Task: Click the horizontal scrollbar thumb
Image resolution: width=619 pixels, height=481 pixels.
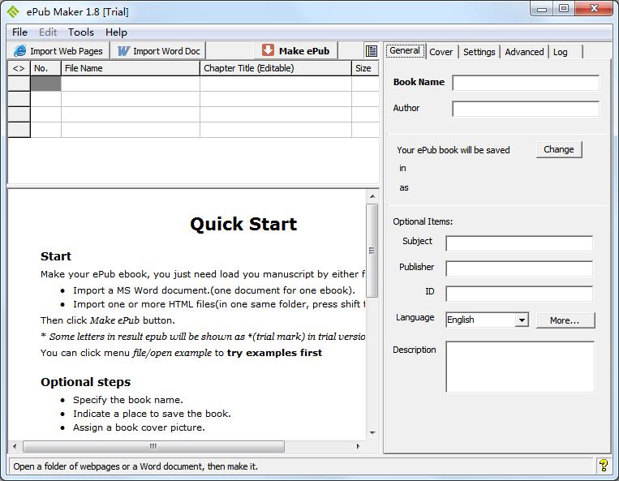Action: [x=153, y=446]
